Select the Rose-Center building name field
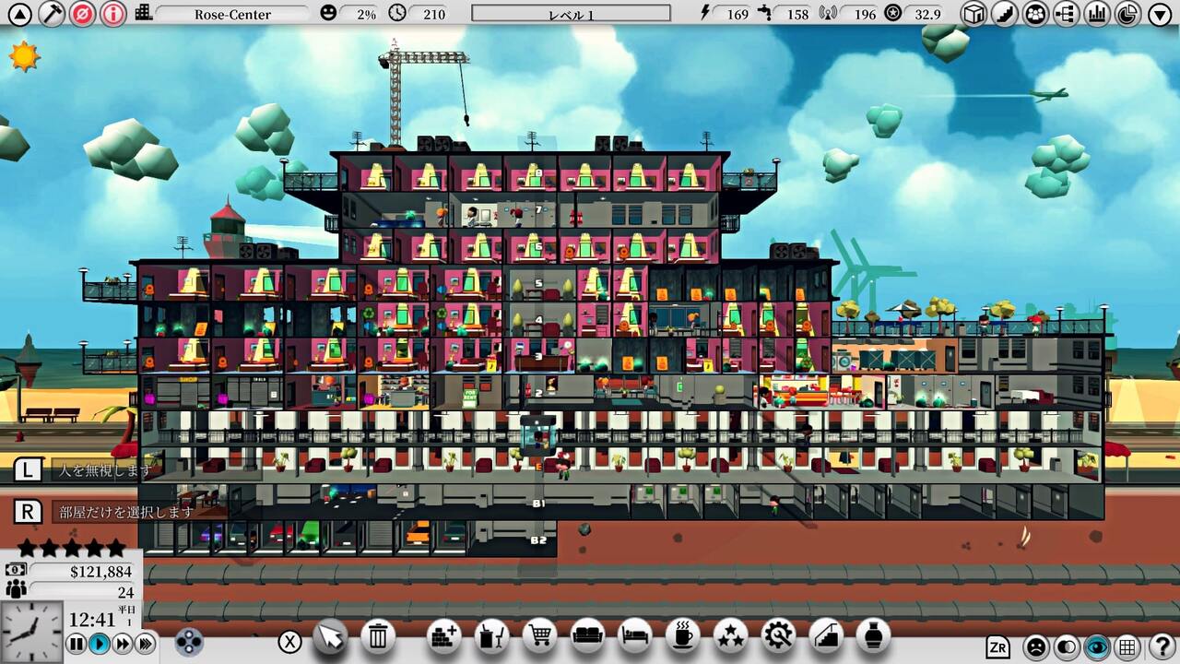The image size is (1180, 664). (232, 14)
